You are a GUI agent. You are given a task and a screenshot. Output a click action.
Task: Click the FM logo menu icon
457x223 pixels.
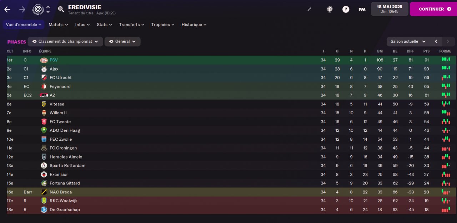click(362, 9)
